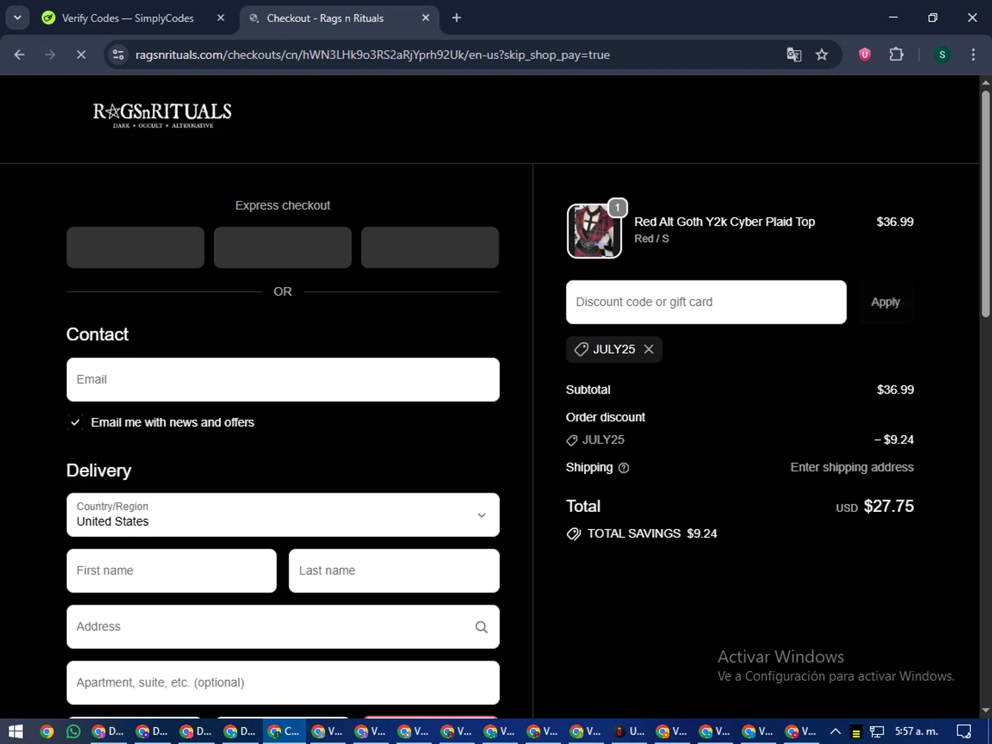Open the Chrome profile S avatar
Image resolution: width=992 pixels, height=744 pixels.
click(x=942, y=55)
